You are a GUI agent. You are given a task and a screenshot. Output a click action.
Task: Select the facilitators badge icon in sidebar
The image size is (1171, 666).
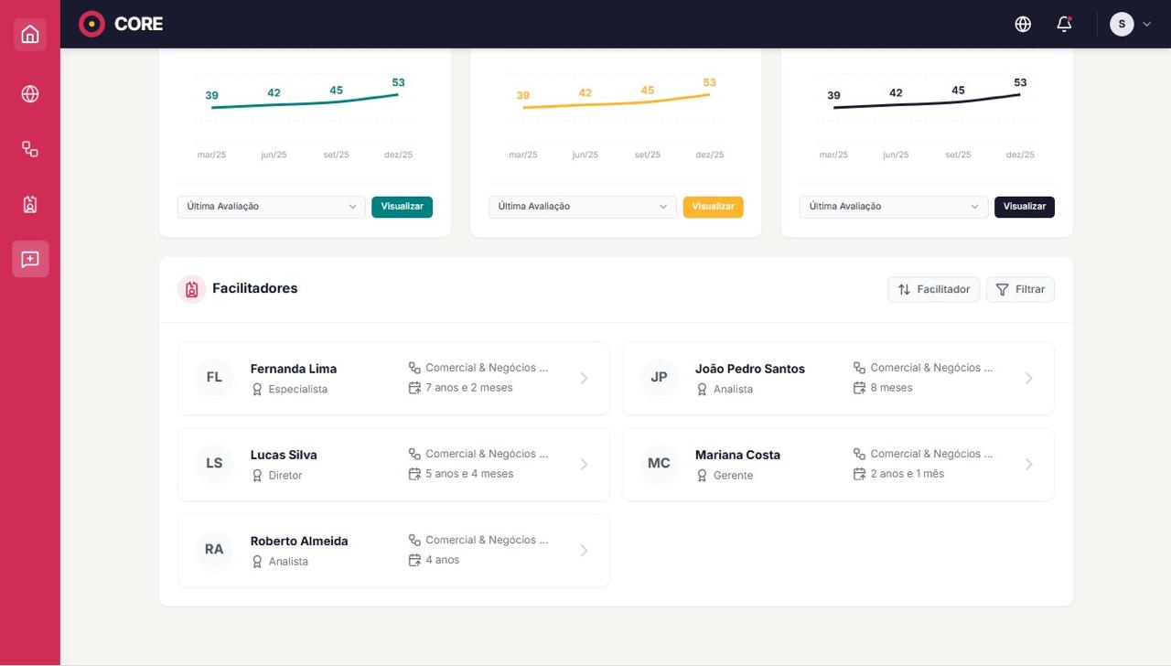[30, 204]
